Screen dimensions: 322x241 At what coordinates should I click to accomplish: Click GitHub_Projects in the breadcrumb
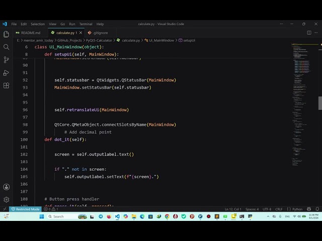click(x=69, y=40)
